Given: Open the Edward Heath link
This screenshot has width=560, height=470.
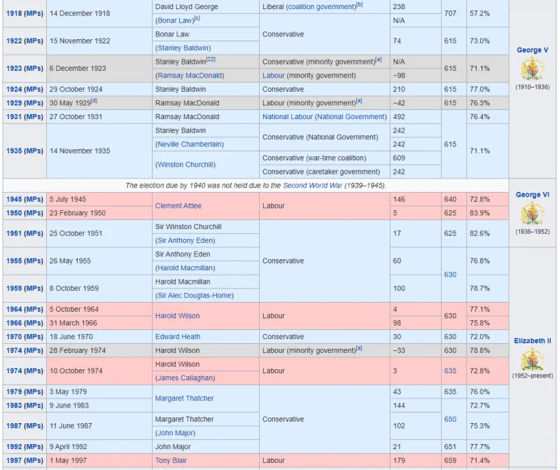Looking at the screenshot, I should [178, 337].
